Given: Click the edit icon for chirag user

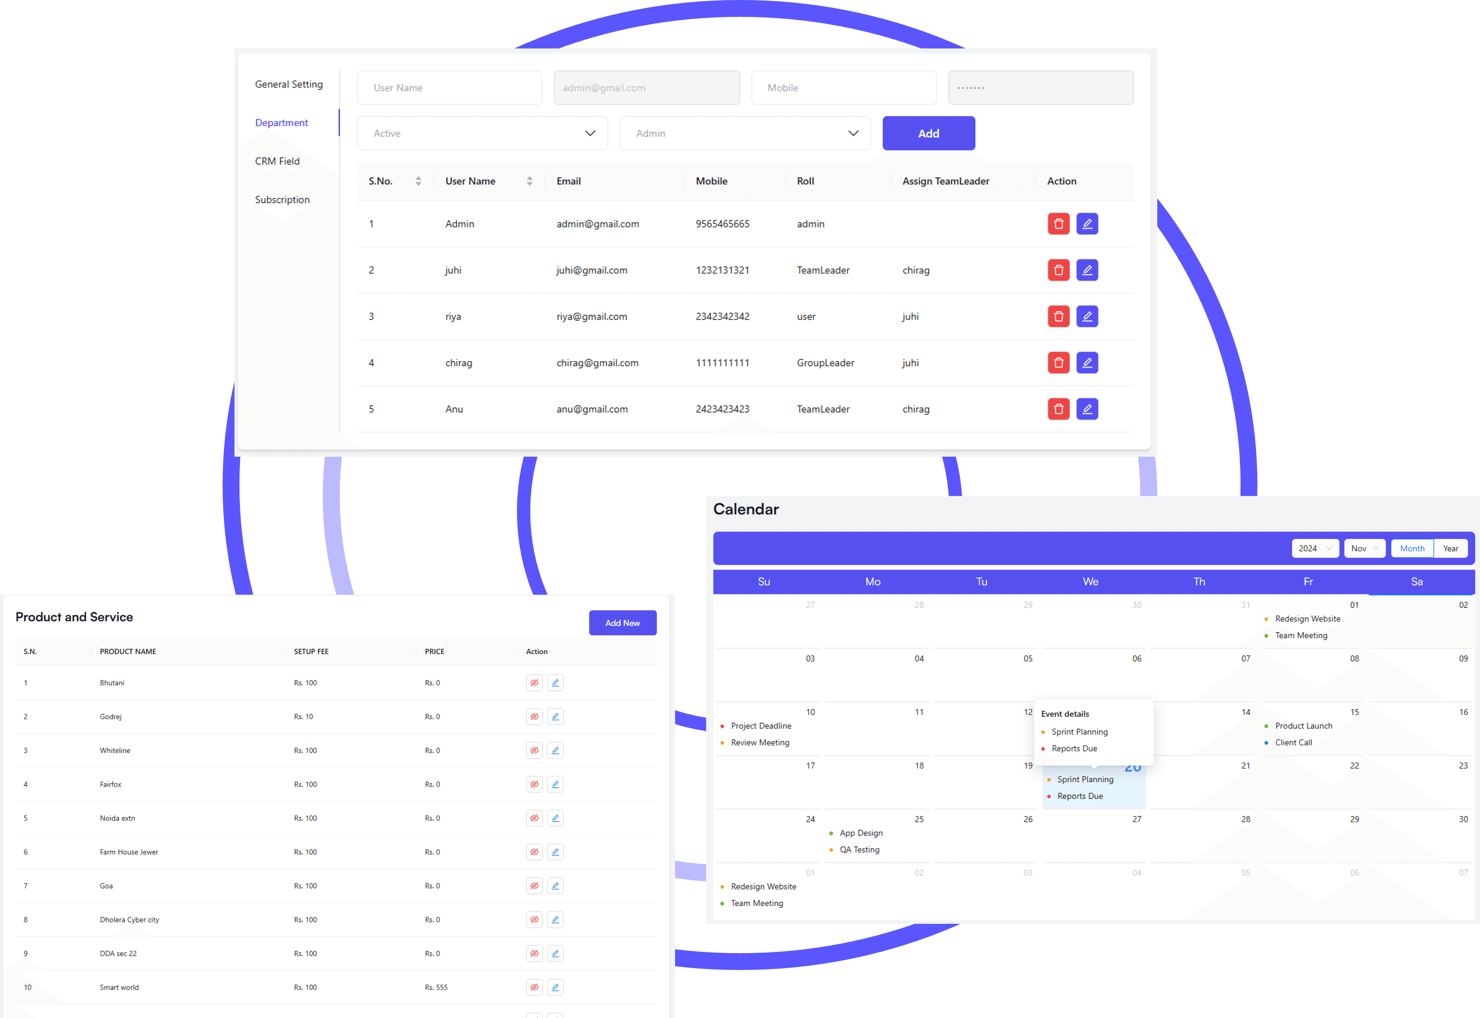Looking at the screenshot, I should coord(1086,362).
